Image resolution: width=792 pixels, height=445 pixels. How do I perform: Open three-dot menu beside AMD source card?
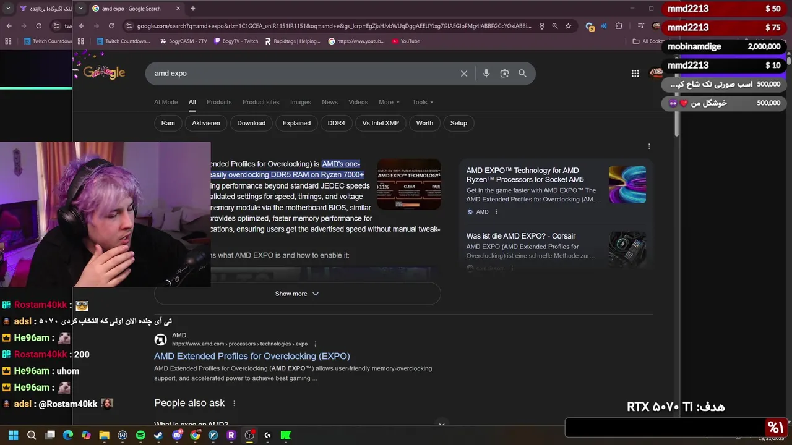[x=496, y=212]
